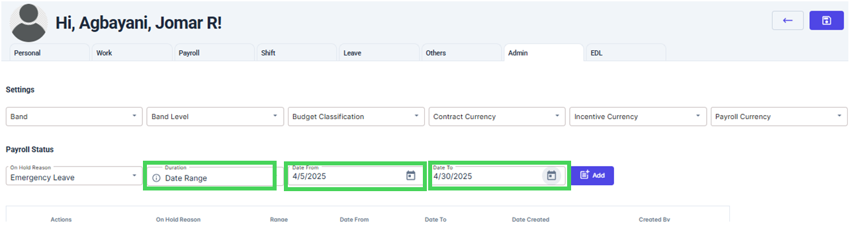
Task: Open the Date From calendar picker icon
Action: (x=410, y=176)
